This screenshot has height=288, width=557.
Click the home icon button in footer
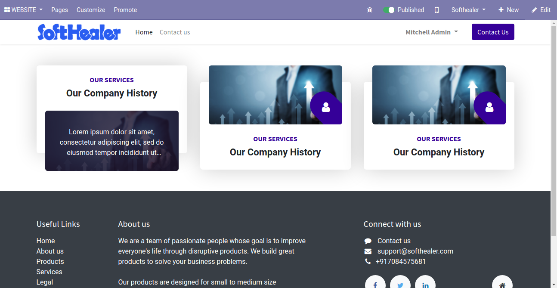502,282
